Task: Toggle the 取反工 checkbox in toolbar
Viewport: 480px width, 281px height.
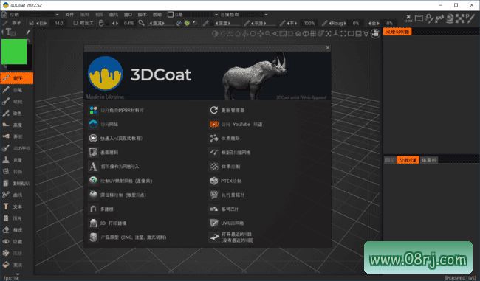Action: pyautogui.click(x=75, y=23)
